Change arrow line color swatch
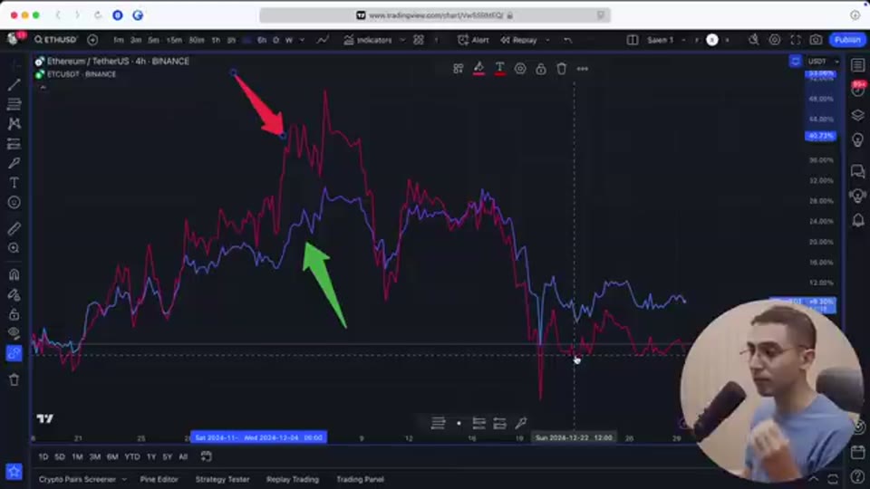Image resolution: width=870 pixels, height=489 pixels. point(478,69)
